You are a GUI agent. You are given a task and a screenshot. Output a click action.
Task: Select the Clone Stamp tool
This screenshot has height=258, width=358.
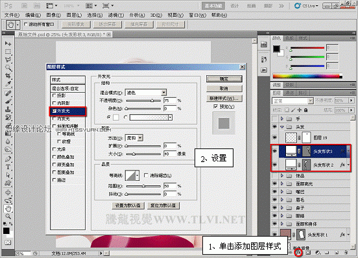click(x=8, y=110)
